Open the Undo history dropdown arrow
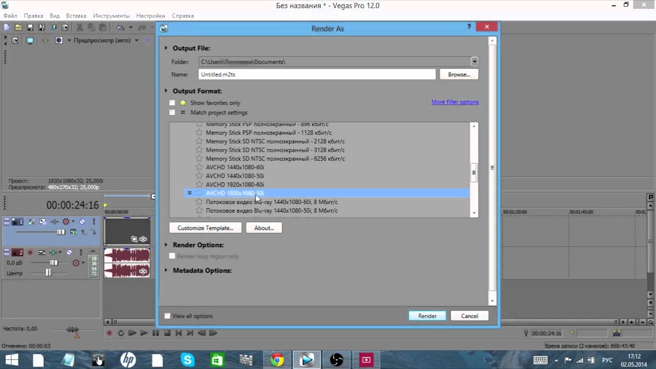The width and height of the screenshot is (656, 369). click(130, 27)
